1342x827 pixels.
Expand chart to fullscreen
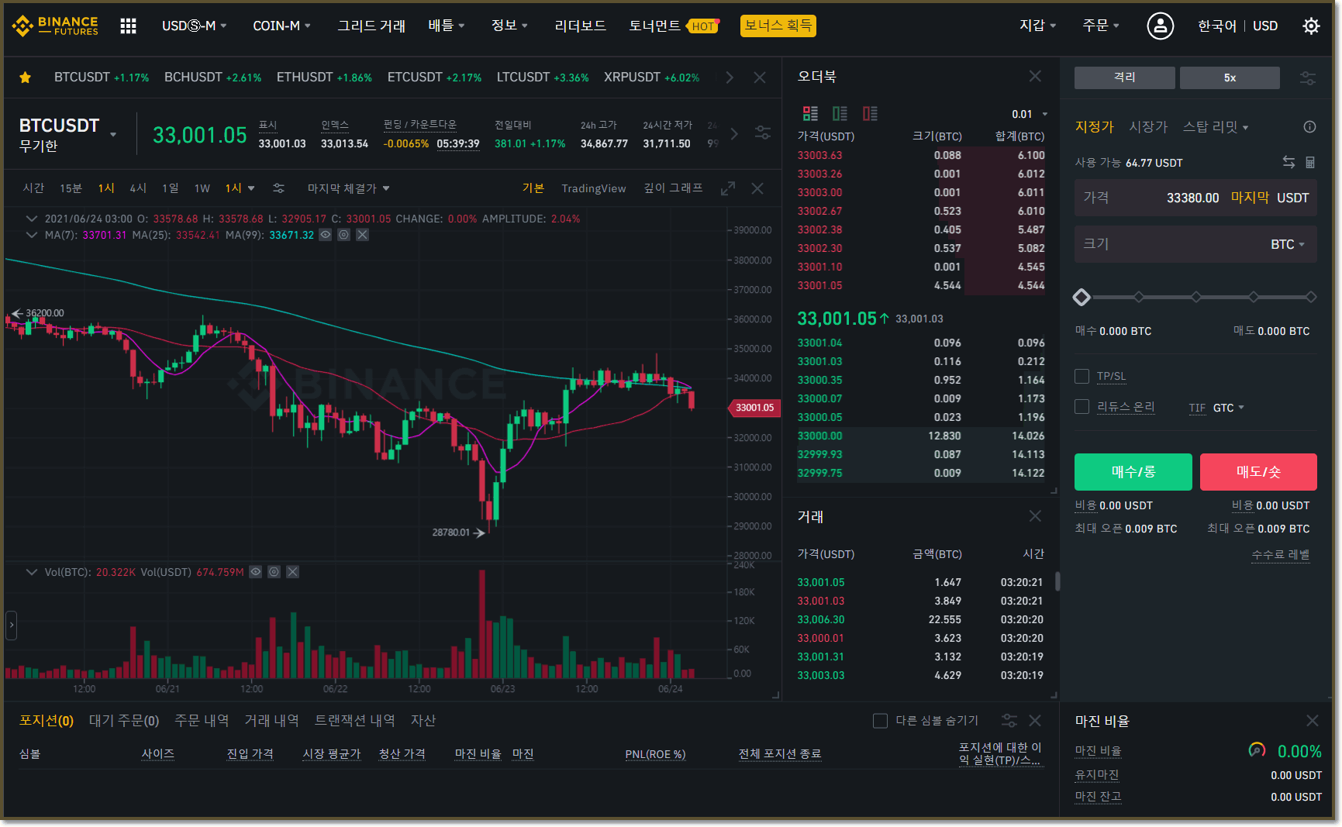727,188
